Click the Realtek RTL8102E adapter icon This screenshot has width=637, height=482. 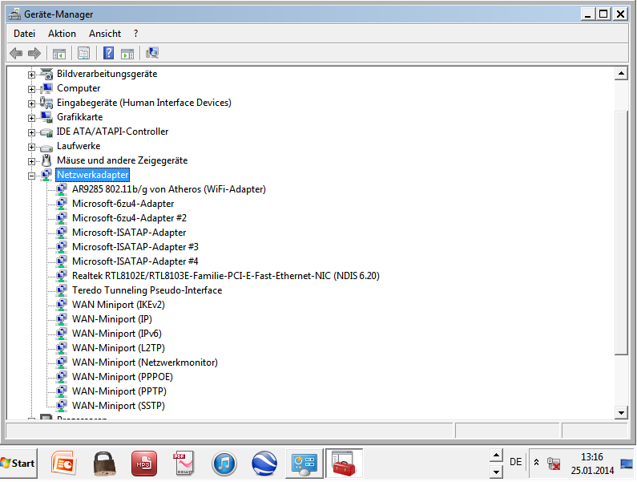[x=62, y=275]
